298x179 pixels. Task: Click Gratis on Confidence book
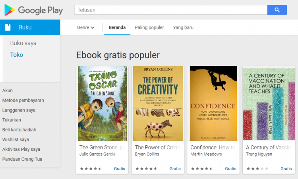click(230, 169)
